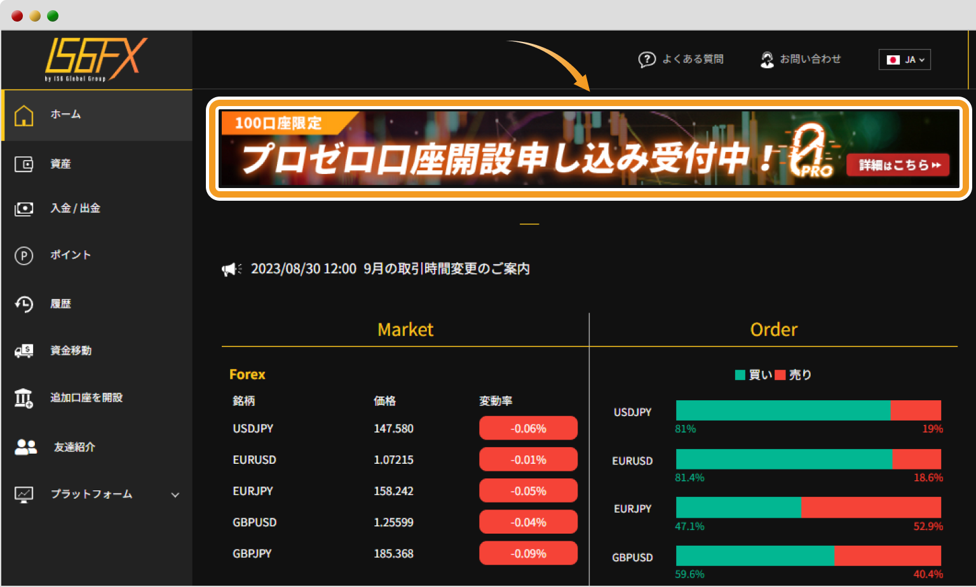Click the FAQ question mark icon
Viewport: 976px width, 587px height.
point(647,60)
